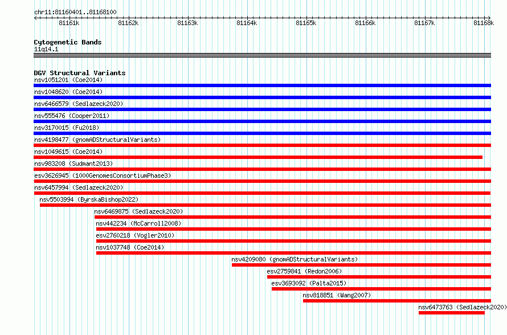Image resolution: width=507 pixels, height=335 pixels.
Task: Click the short red bar under nsv6473763
Action: 452,313
